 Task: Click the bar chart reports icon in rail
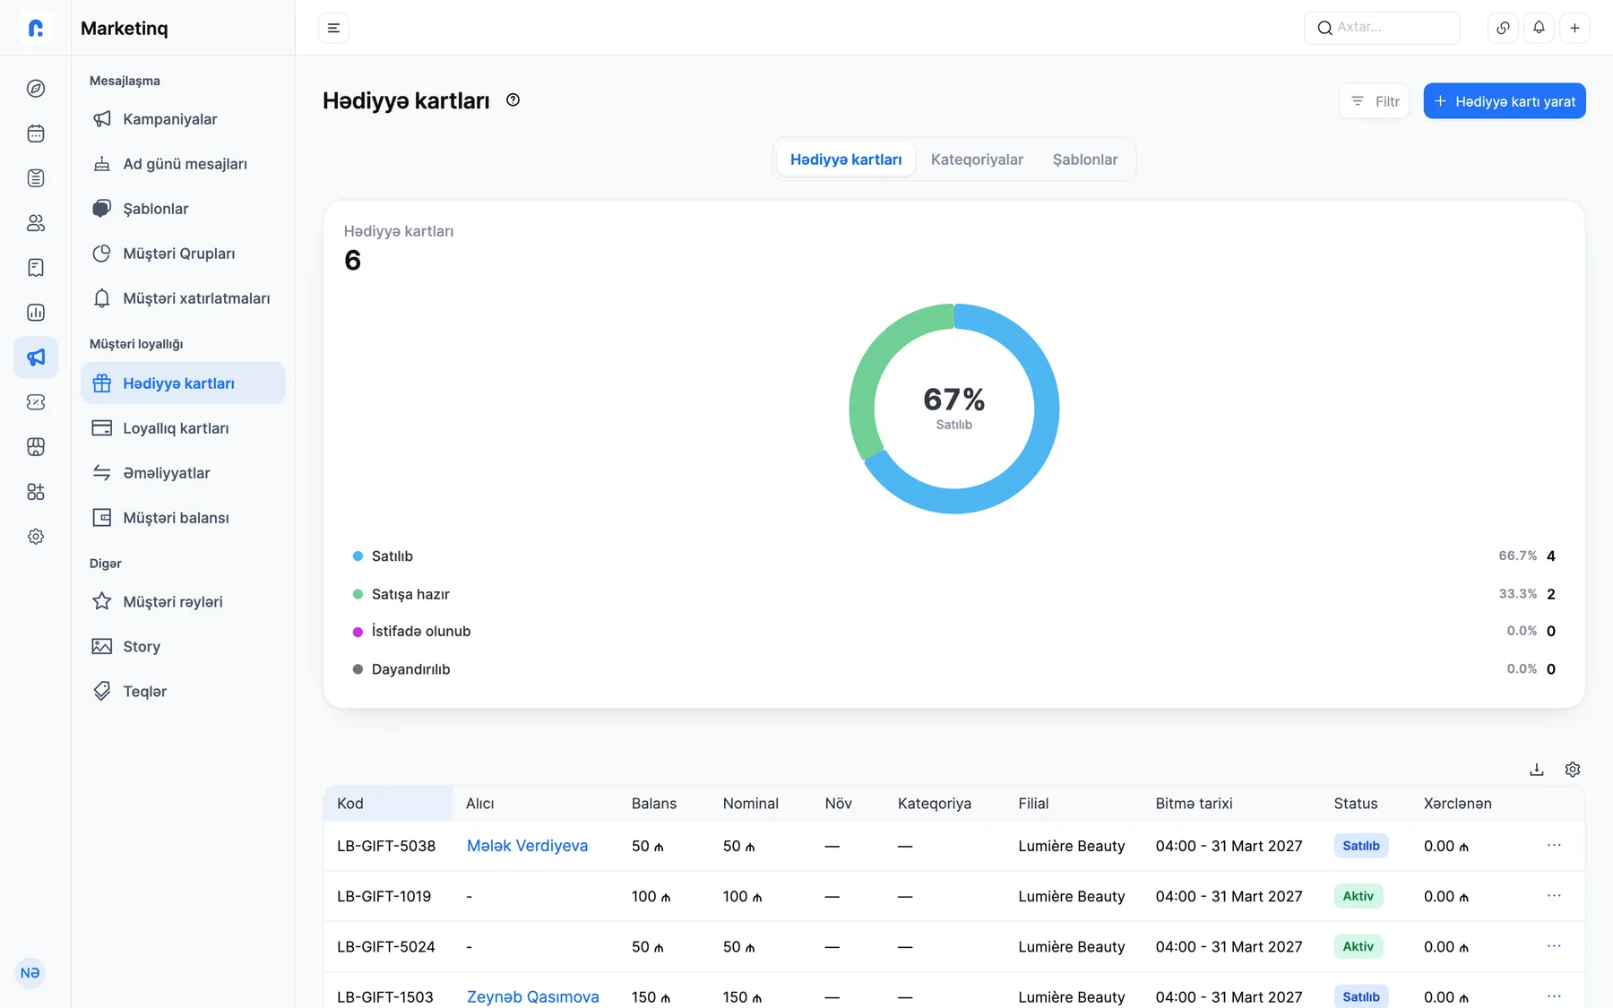point(36,313)
